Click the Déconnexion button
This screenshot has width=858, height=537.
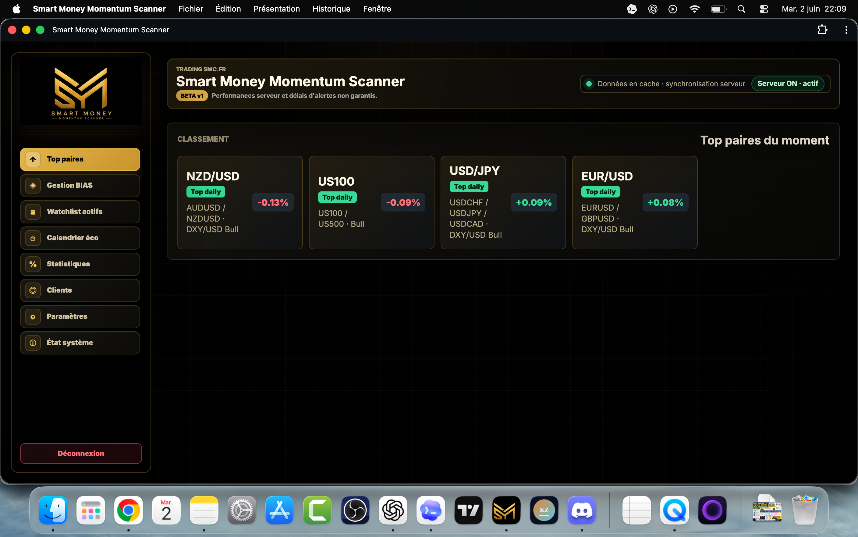click(81, 453)
